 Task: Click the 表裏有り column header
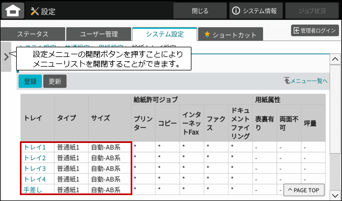[x=265, y=123]
